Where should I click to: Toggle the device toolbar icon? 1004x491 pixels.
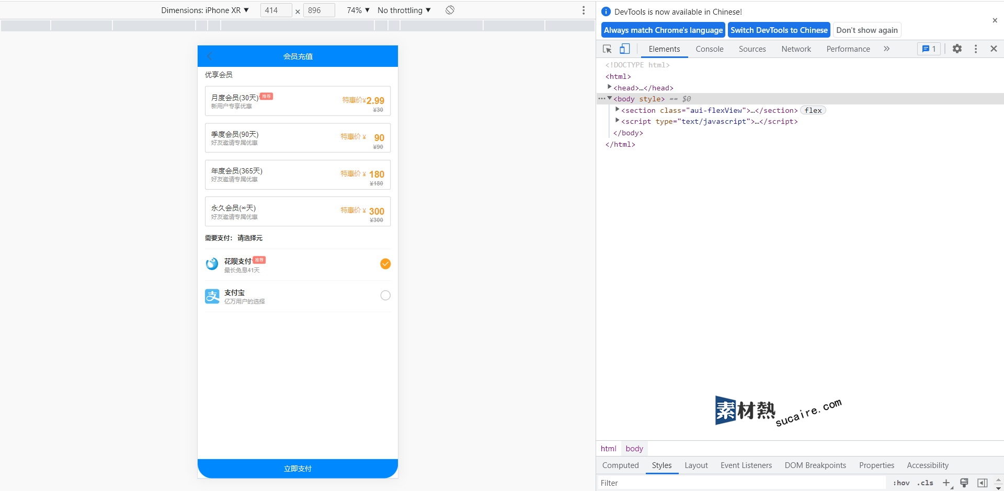point(625,49)
